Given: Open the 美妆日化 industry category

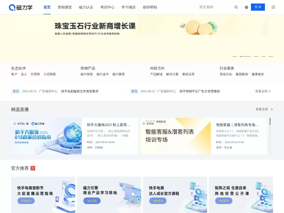Looking at the screenshot, I should pos(225,75).
